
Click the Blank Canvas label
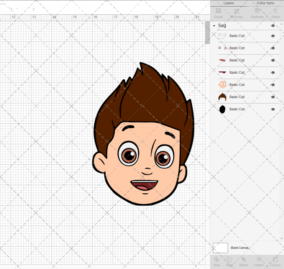coord(240,248)
